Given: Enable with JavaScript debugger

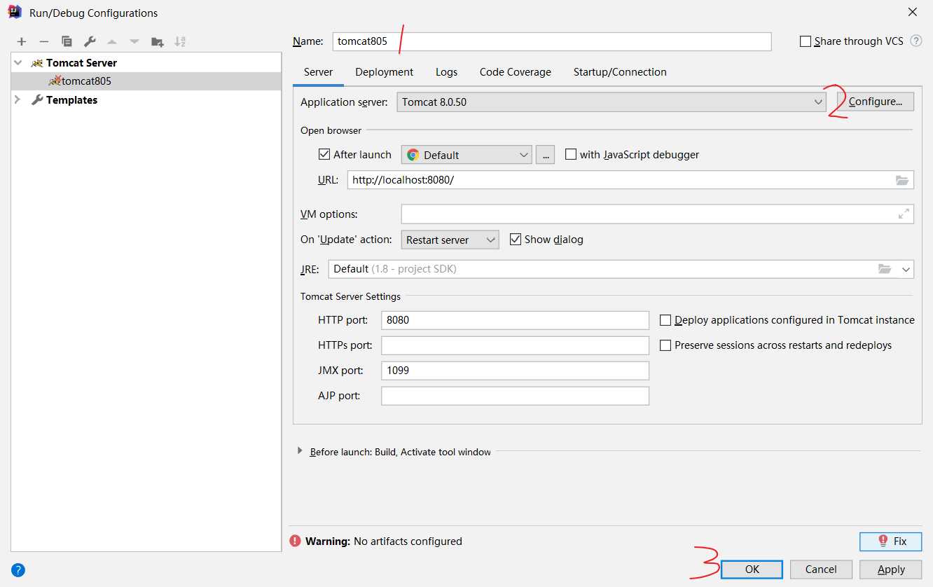Looking at the screenshot, I should (x=571, y=154).
